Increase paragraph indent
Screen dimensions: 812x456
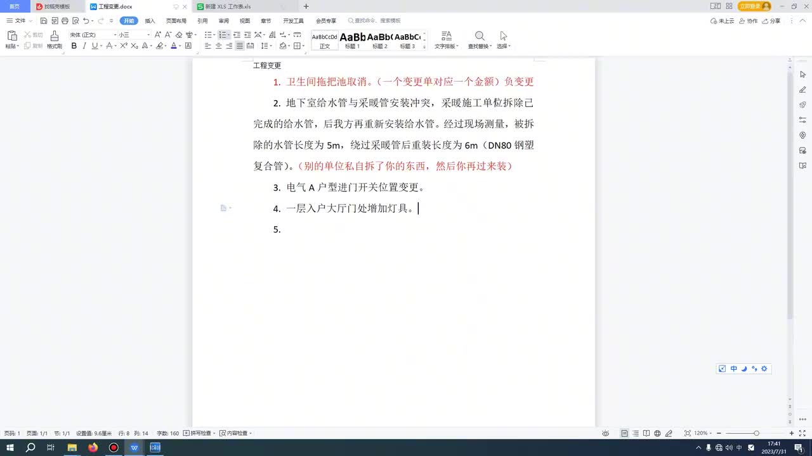[x=247, y=35]
